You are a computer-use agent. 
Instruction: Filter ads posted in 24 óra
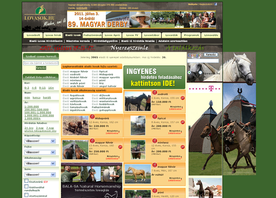click(x=29, y=128)
